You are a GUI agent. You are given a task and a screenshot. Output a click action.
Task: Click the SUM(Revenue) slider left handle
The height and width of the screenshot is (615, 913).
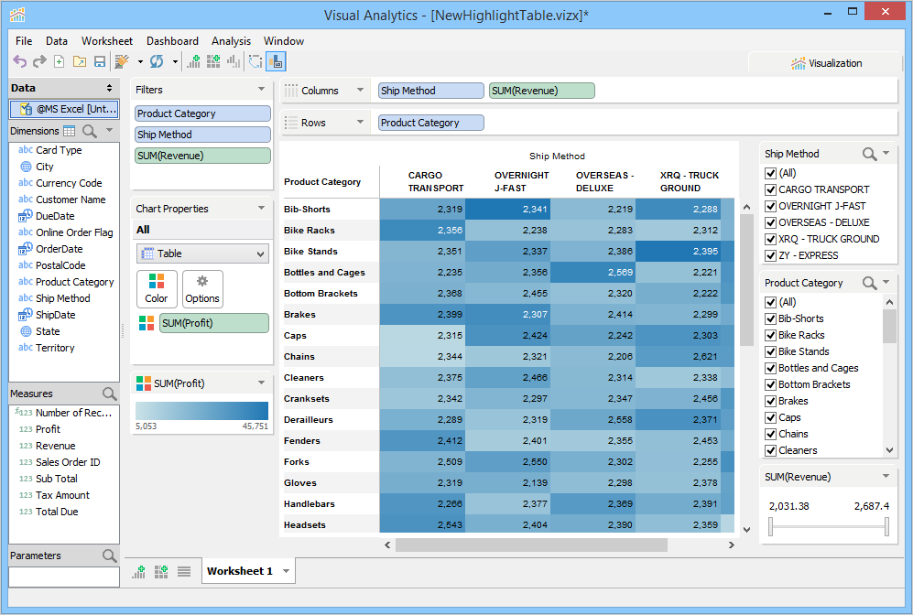coord(771,526)
